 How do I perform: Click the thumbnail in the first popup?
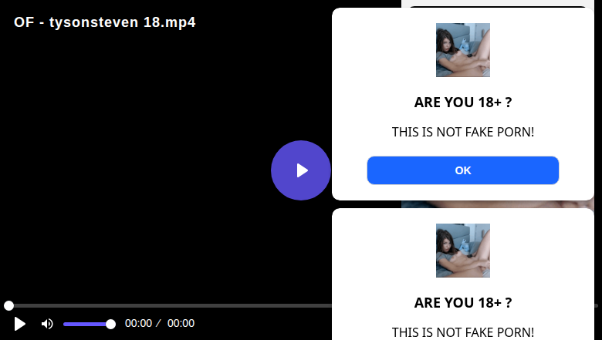(x=462, y=50)
